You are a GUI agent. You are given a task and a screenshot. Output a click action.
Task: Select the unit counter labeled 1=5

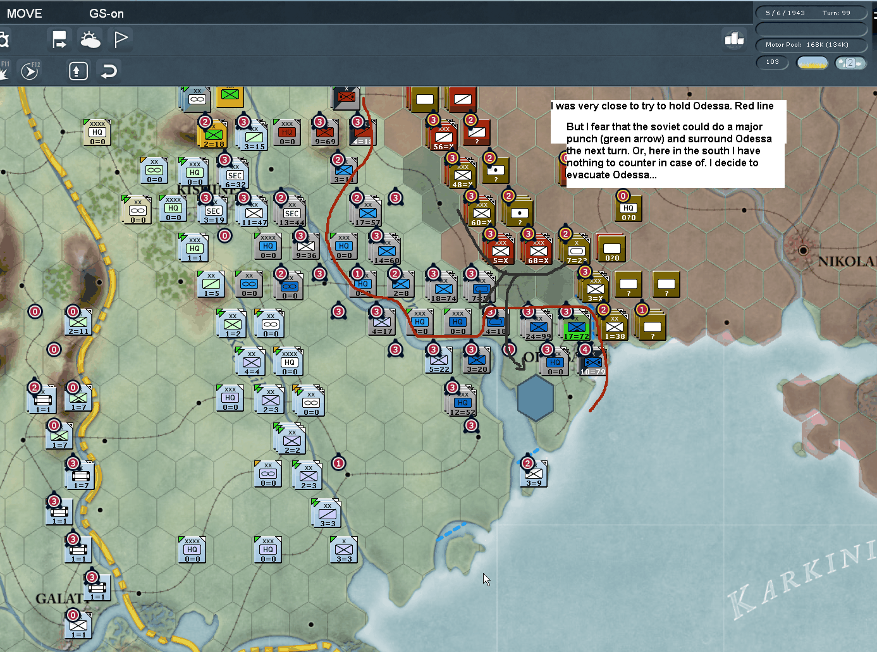211,284
